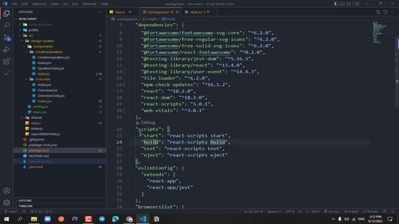Viewport: 399px width, 224px height.
Task: Click the code minimap preview
Action: [379, 32]
